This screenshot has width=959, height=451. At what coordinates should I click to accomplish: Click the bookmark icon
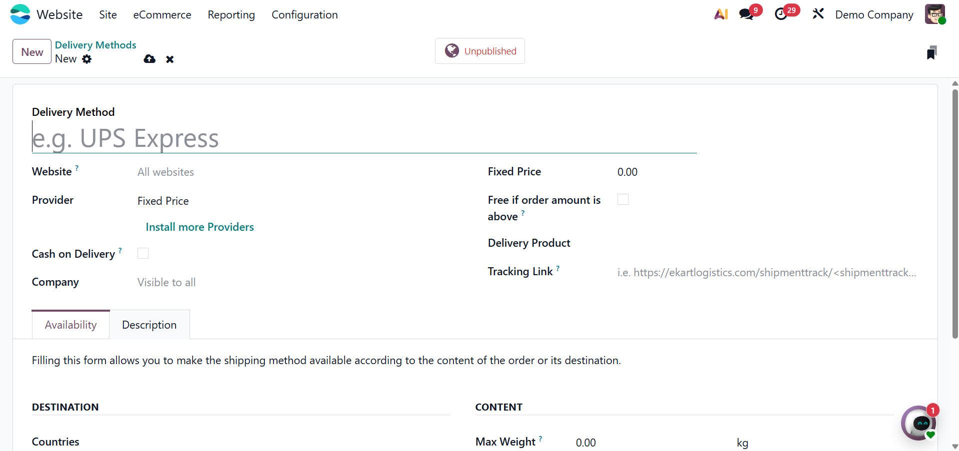(931, 52)
